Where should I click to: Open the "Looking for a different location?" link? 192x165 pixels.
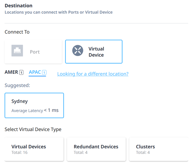[93, 74]
